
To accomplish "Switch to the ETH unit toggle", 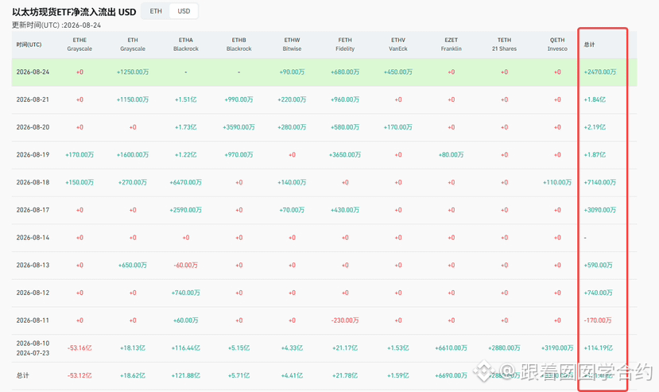I will [156, 11].
